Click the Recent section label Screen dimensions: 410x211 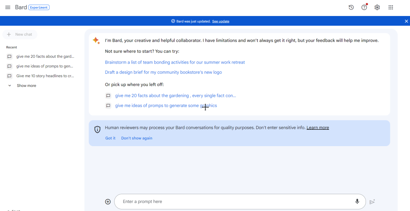(12, 47)
